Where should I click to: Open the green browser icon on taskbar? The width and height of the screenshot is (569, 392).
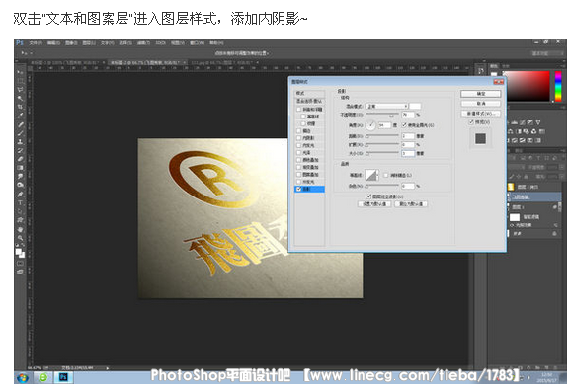point(43,377)
